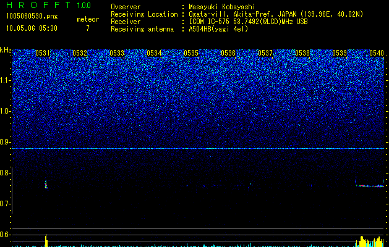Click the Receiving antenna label
The image size is (389, 247).
point(142,29)
